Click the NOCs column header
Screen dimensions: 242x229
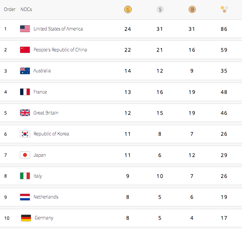click(26, 9)
